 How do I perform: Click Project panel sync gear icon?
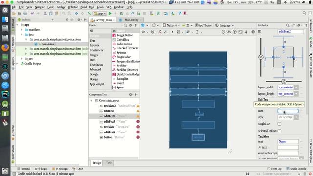79,20
